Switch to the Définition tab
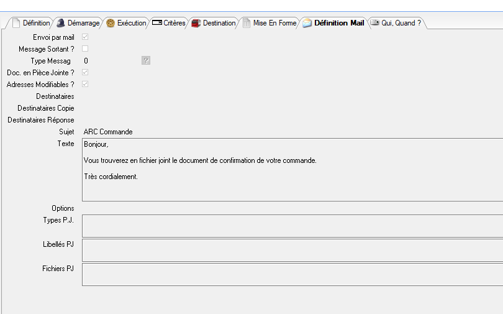The image size is (503, 314). coord(35,23)
